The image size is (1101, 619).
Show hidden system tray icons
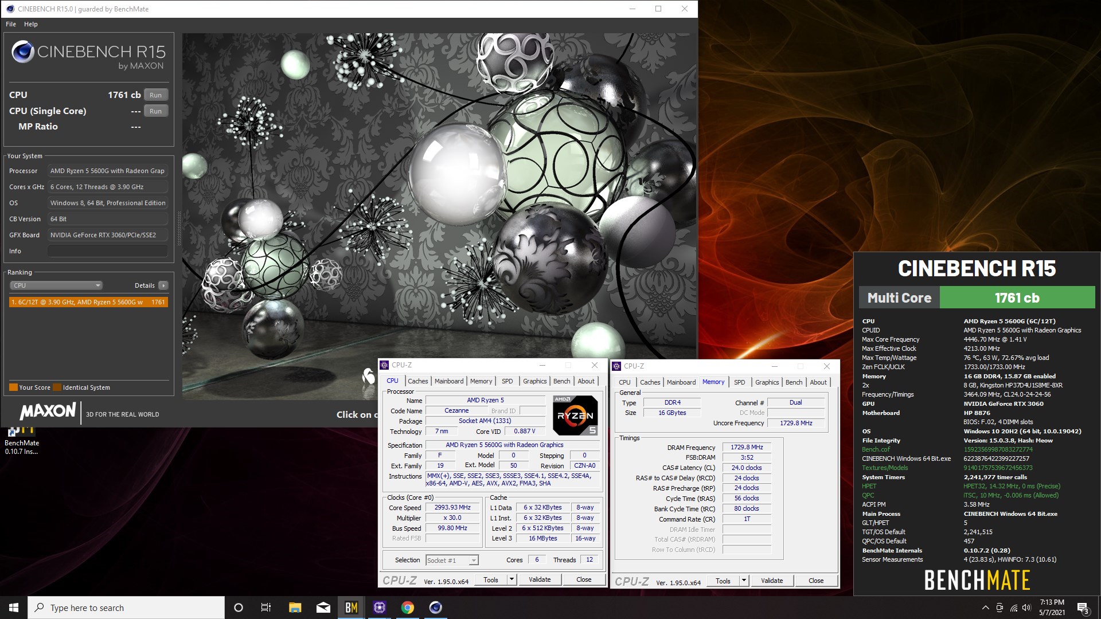coord(985,608)
